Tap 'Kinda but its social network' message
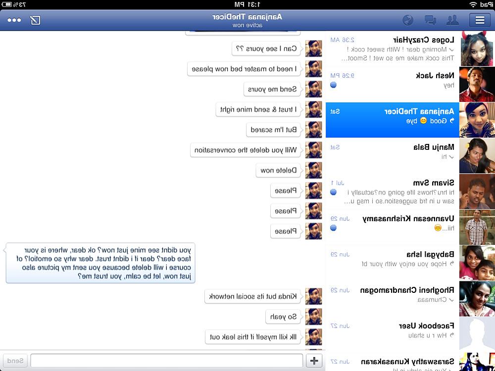This screenshot has width=495, height=371. [253, 296]
